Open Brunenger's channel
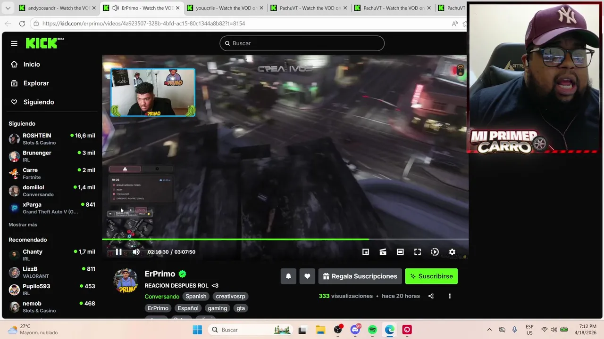The width and height of the screenshot is (604, 339). pos(52,156)
